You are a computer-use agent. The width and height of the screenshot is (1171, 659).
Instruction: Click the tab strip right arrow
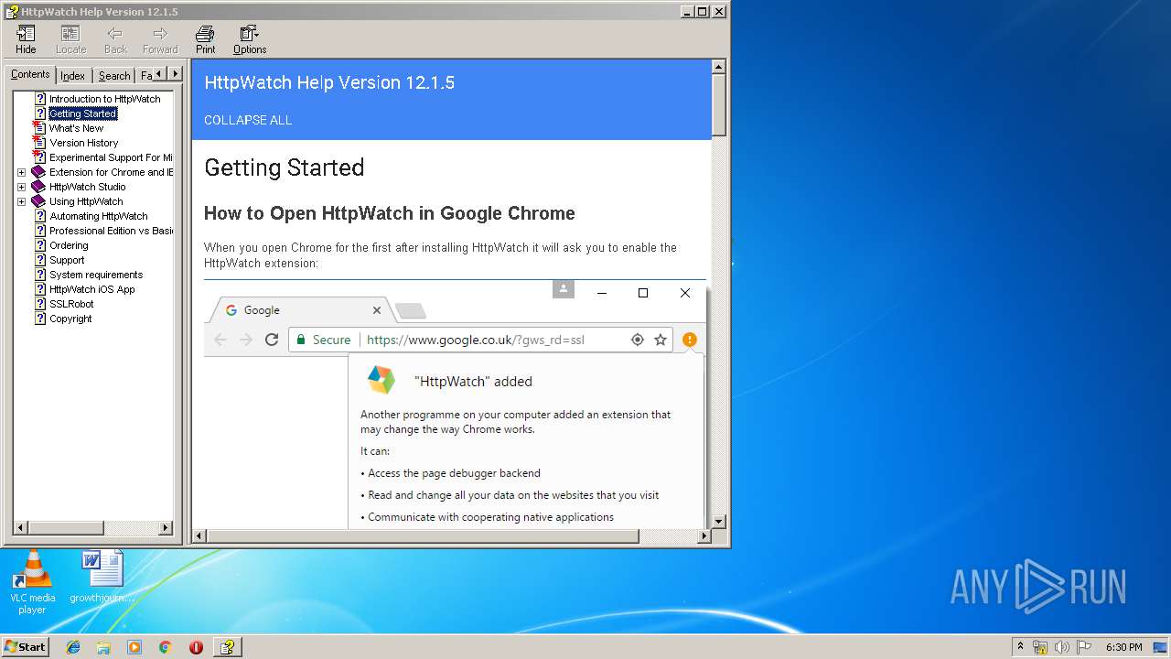[x=175, y=74]
